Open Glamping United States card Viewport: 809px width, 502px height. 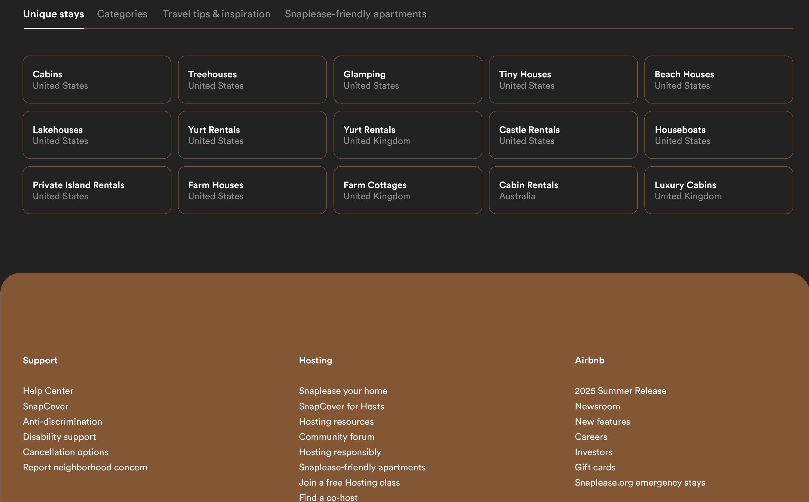tap(407, 80)
